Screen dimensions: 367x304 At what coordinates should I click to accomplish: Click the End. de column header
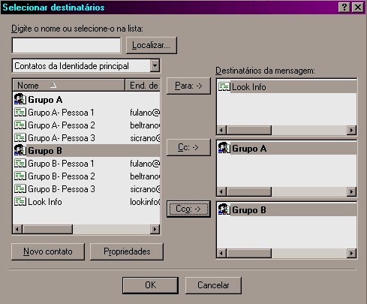tap(143, 86)
